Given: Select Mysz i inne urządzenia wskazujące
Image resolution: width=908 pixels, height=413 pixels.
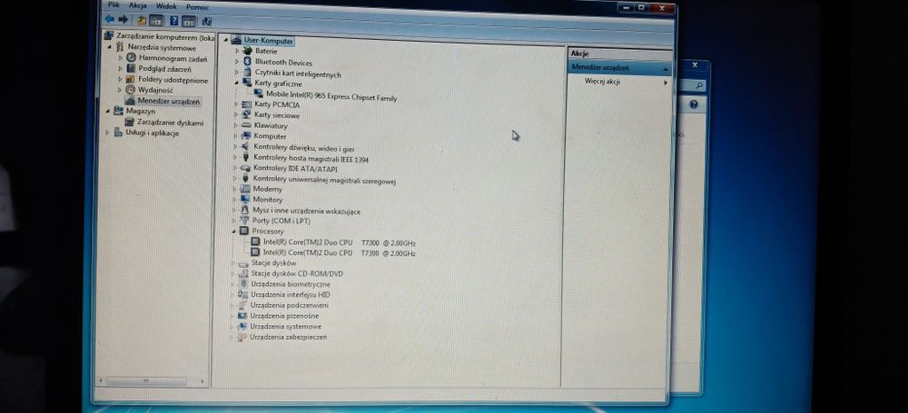Looking at the screenshot, I should [306, 211].
